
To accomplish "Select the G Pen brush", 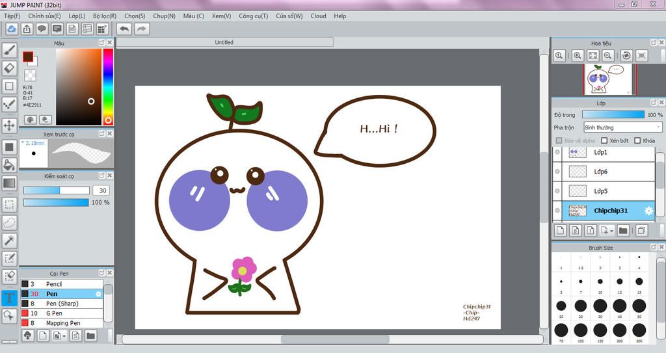I will click(x=62, y=313).
